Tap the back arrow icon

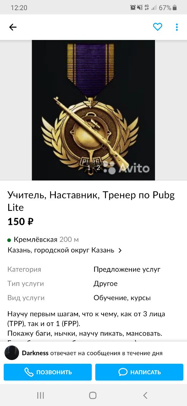[13, 27]
